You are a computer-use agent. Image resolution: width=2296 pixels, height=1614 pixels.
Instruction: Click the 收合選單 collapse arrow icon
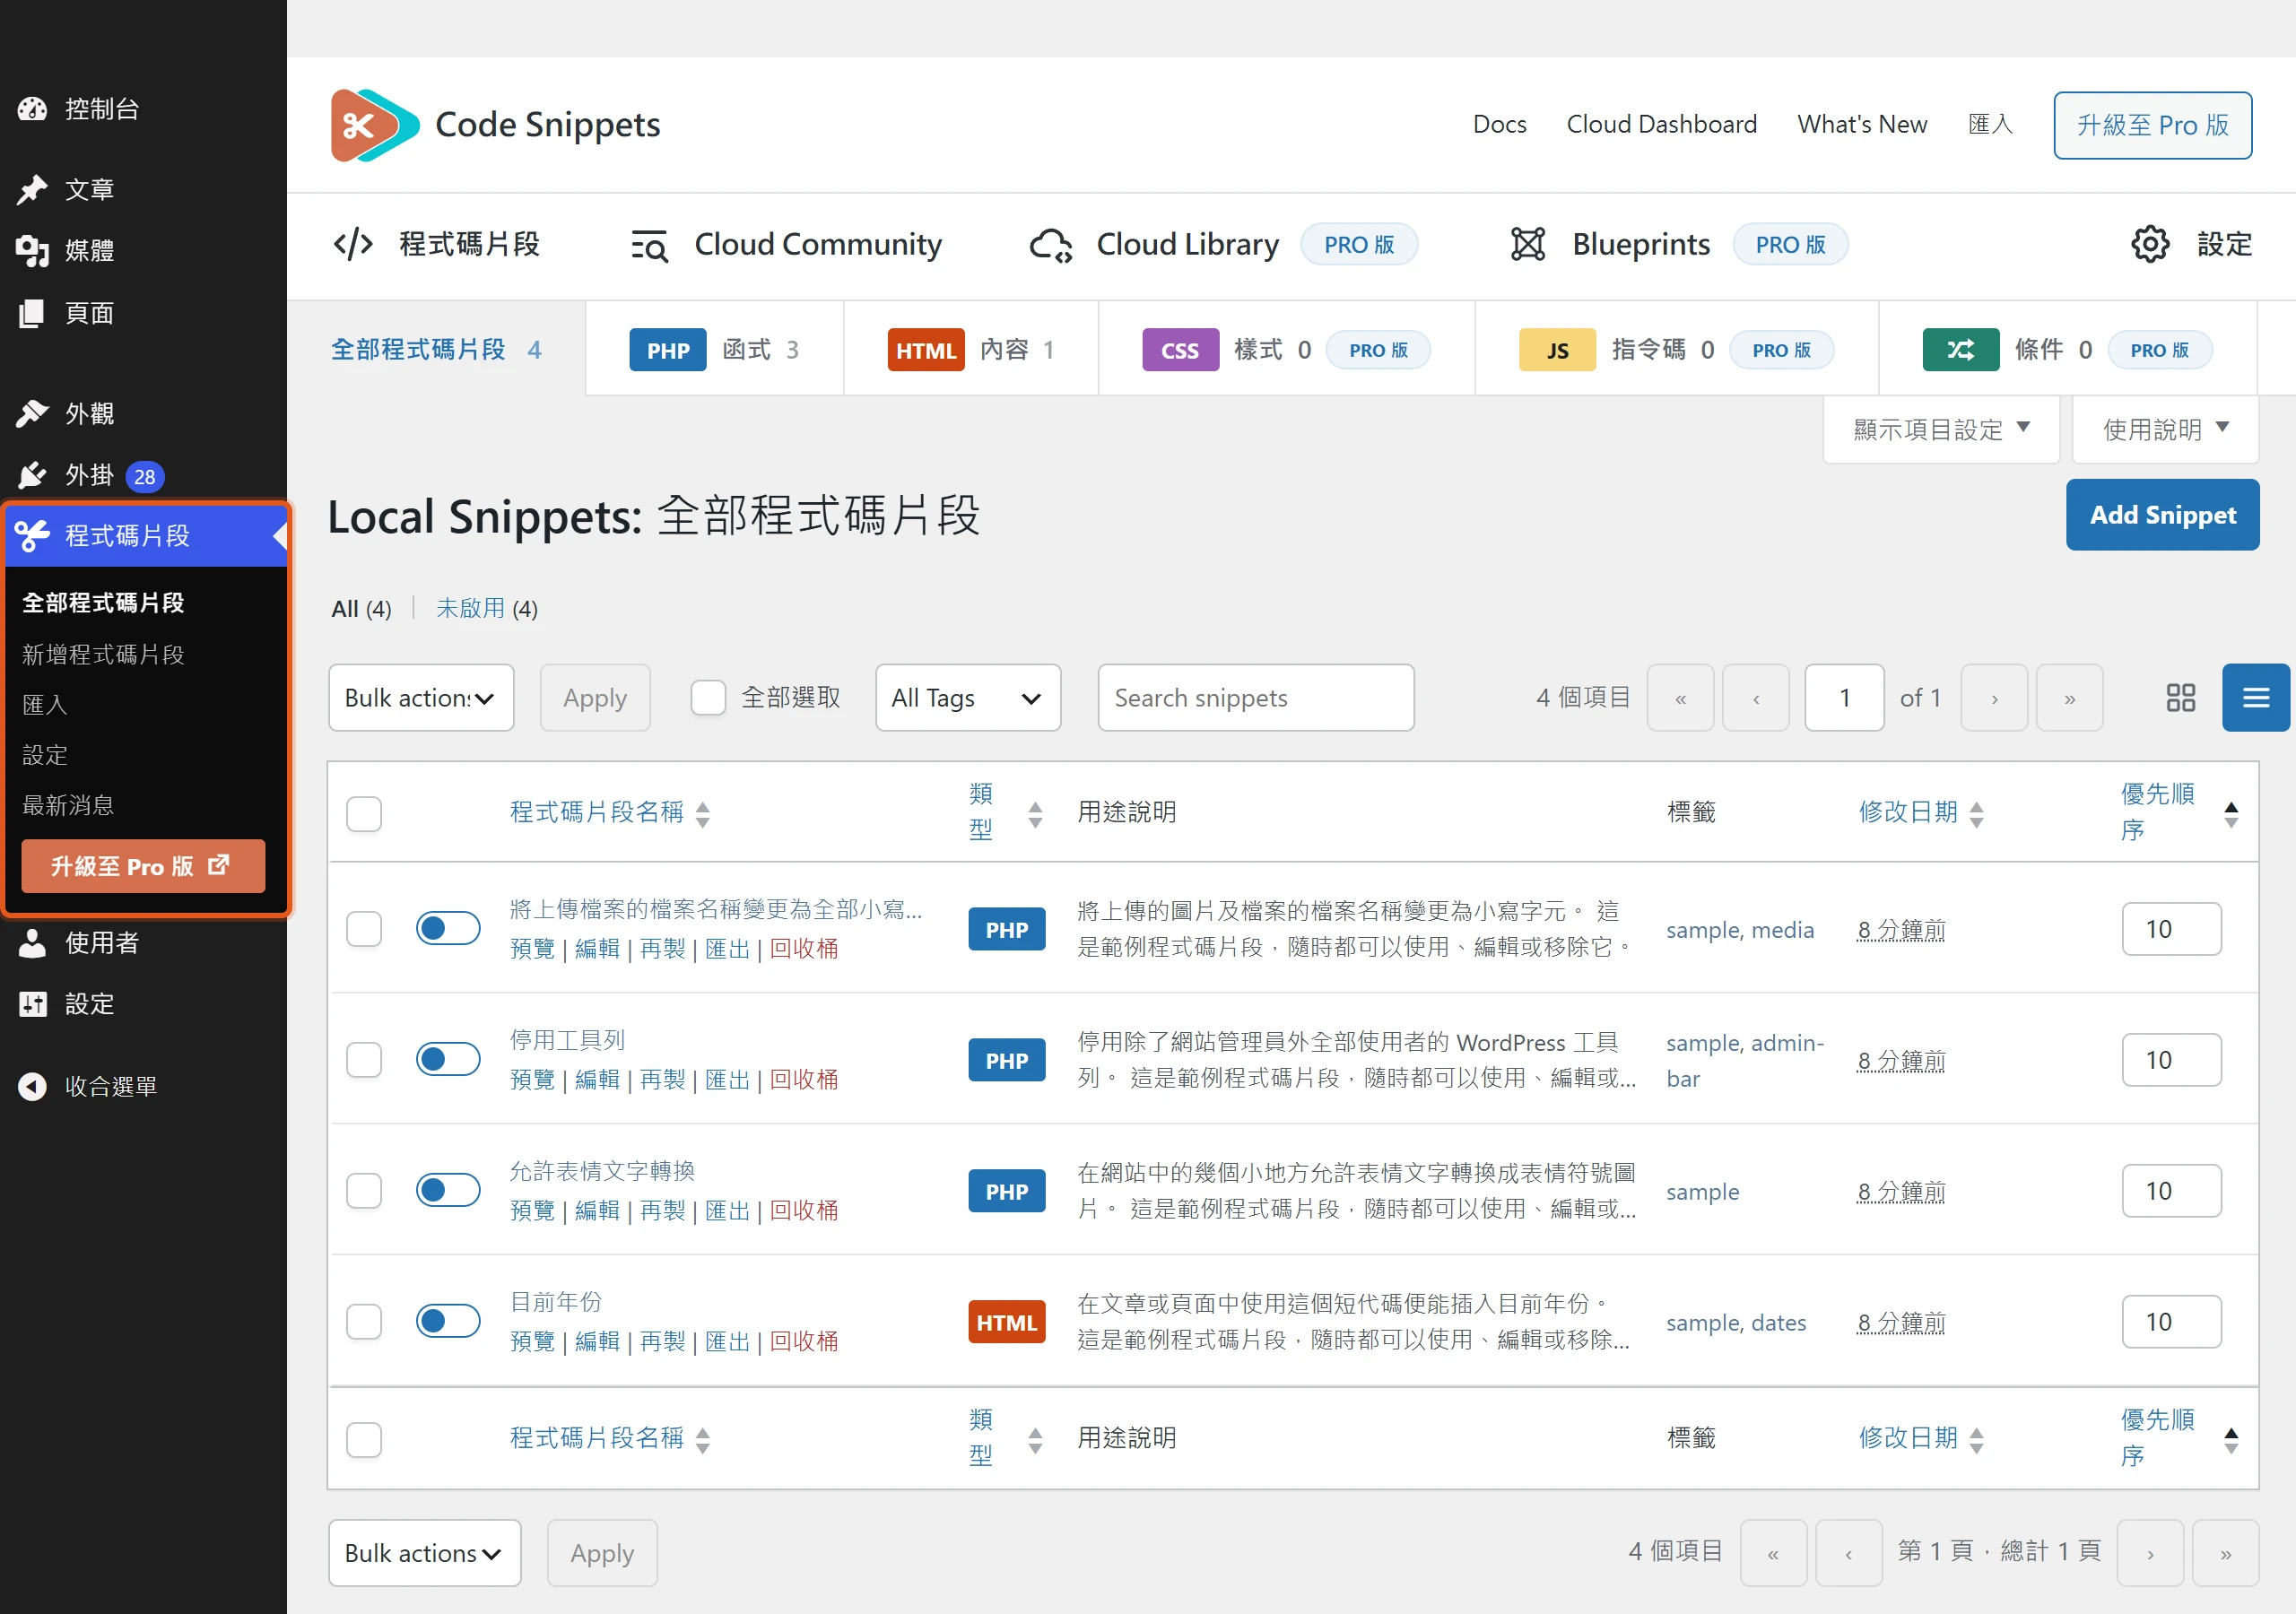click(32, 1086)
